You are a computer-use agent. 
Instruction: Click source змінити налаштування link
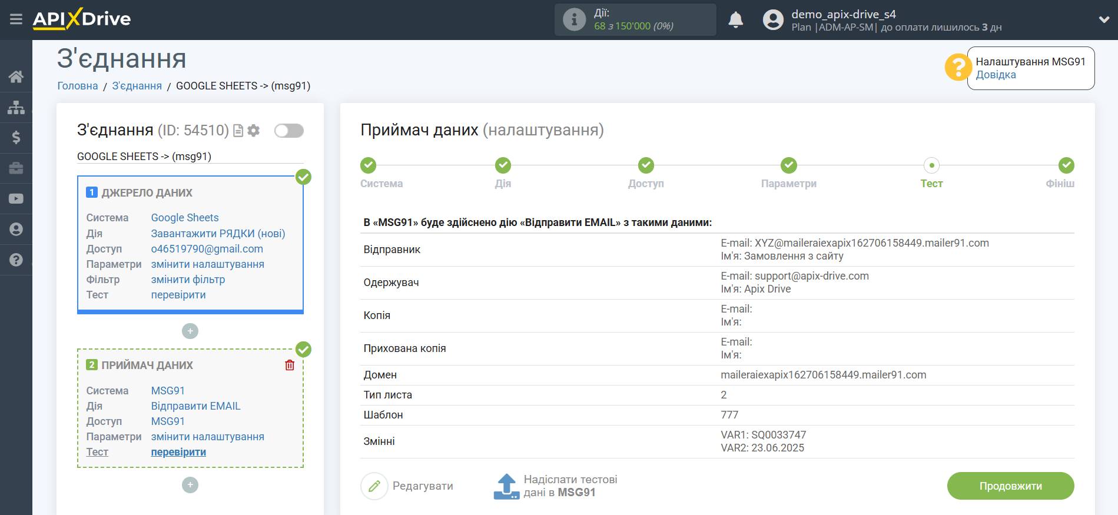[207, 264]
